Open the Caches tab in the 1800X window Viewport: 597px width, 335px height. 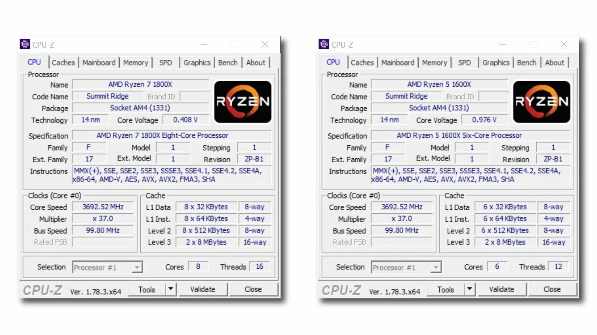[x=63, y=62]
